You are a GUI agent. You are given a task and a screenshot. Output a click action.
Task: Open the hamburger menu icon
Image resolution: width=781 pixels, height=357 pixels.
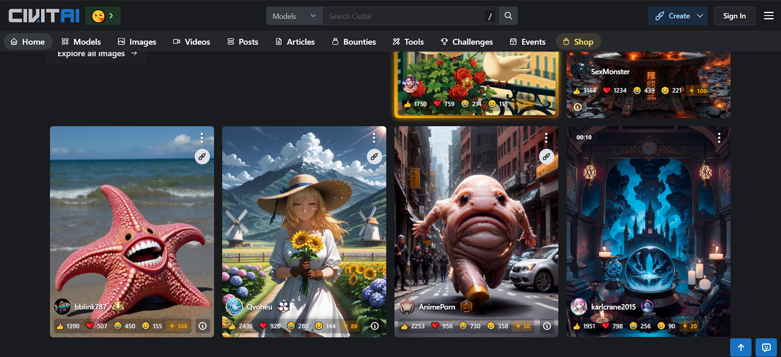(769, 16)
